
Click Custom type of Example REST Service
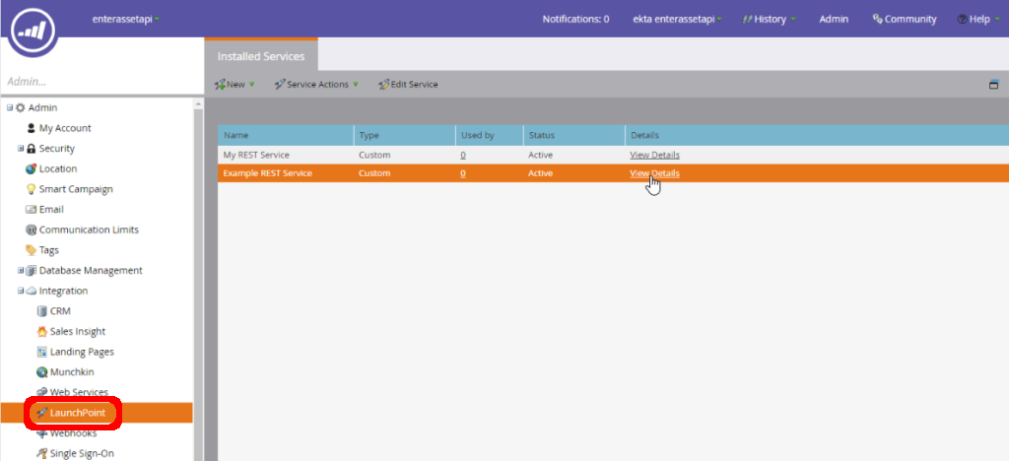[374, 173]
